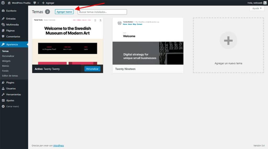Click the Agregar nuevo button
Viewport: 268px width, 149px height.
[64, 12]
